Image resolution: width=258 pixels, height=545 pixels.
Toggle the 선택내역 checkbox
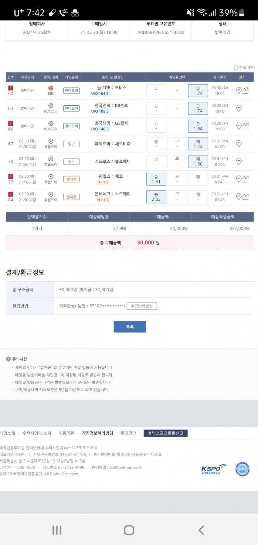click(236, 68)
